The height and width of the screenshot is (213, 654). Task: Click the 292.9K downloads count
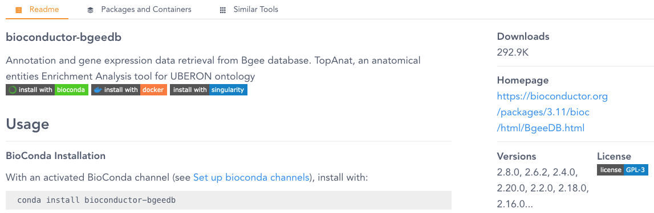pos(513,52)
